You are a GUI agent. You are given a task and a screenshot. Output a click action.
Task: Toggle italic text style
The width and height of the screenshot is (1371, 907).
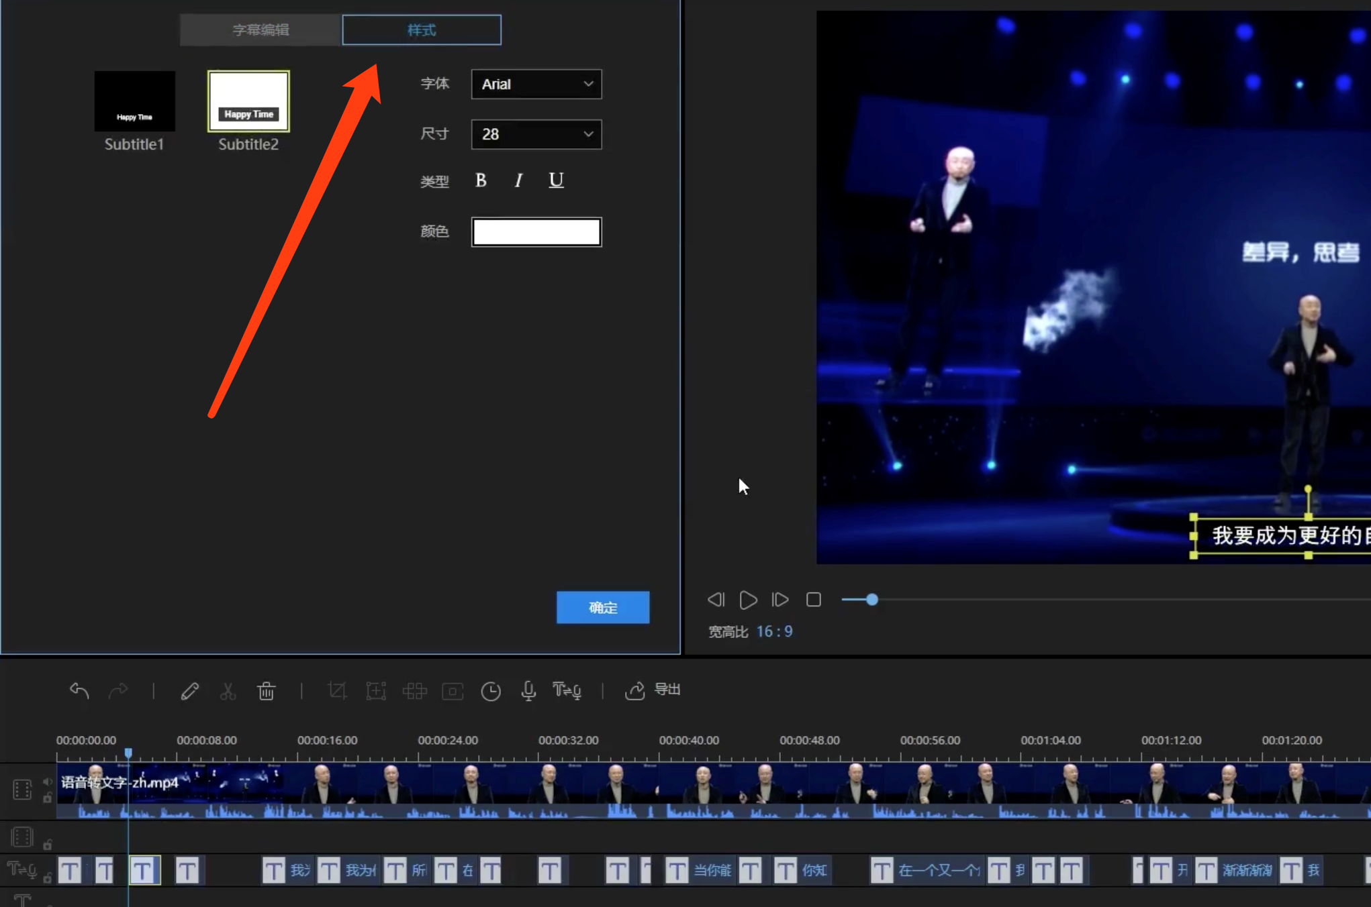click(518, 180)
